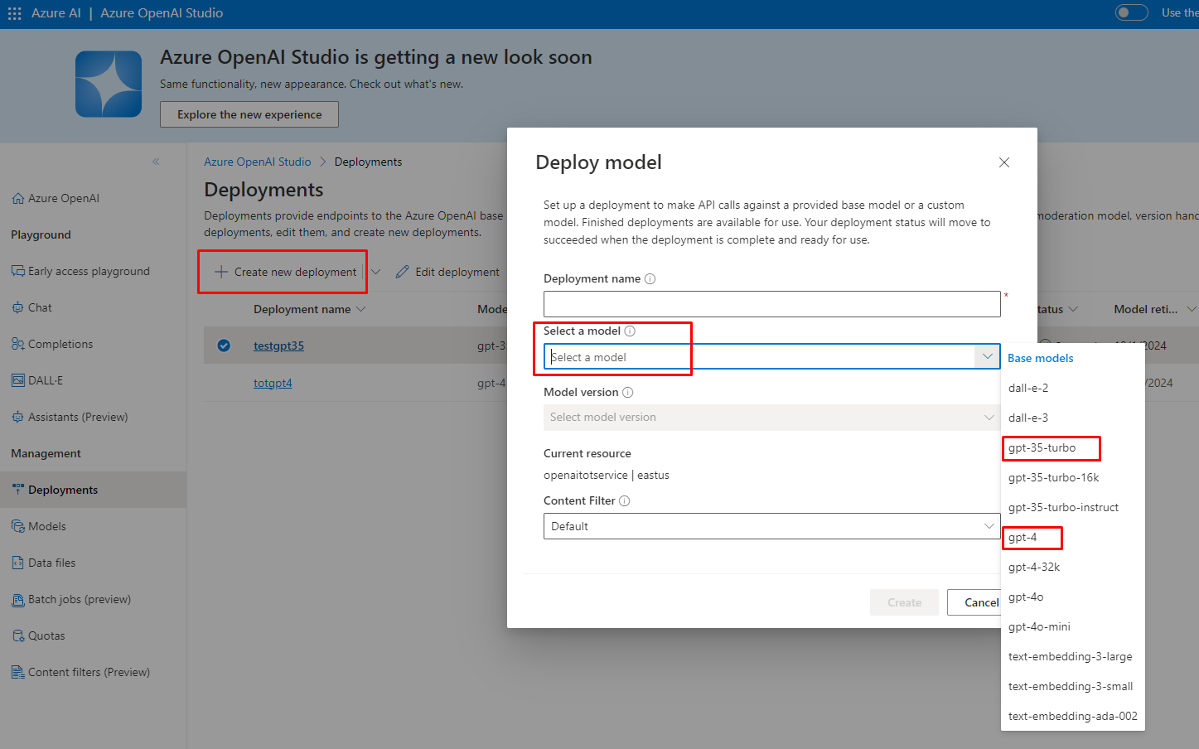This screenshot has width=1199, height=749.
Task: Collapse the left sidebar navigation
Action: (156, 162)
